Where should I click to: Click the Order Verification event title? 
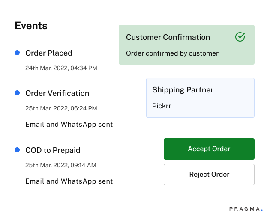click(x=57, y=93)
